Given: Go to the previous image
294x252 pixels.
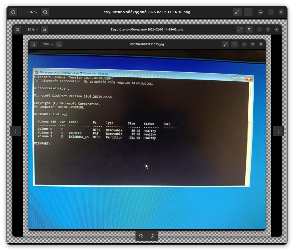Looking at the screenshot, I should pyautogui.click(x=16, y=131).
